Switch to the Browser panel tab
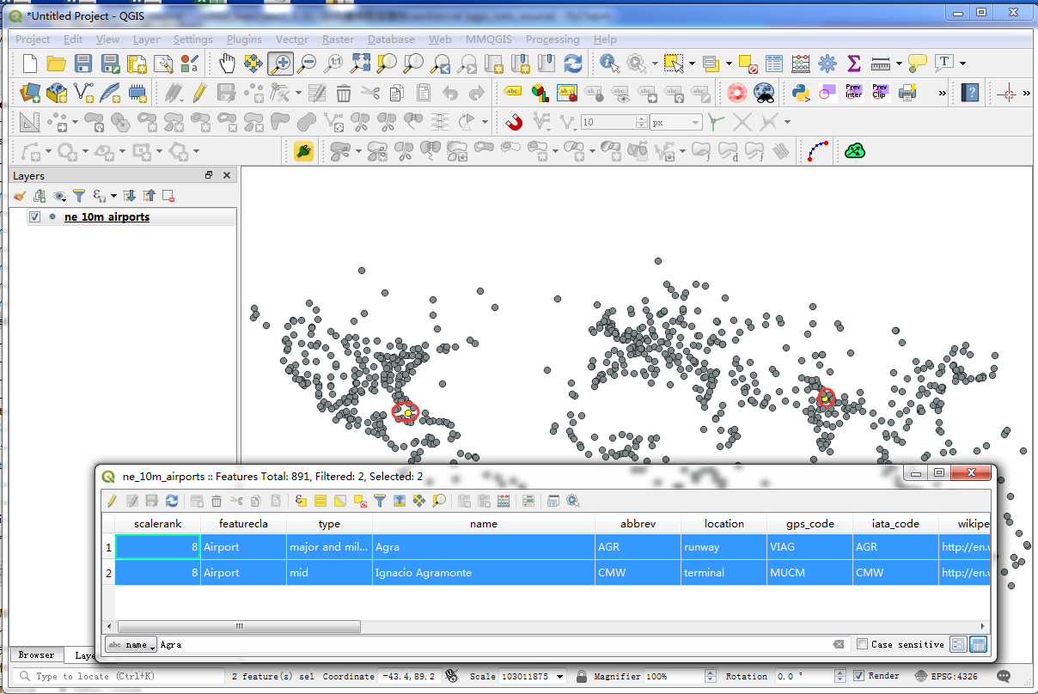 pyautogui.click(x=37, y=655)
